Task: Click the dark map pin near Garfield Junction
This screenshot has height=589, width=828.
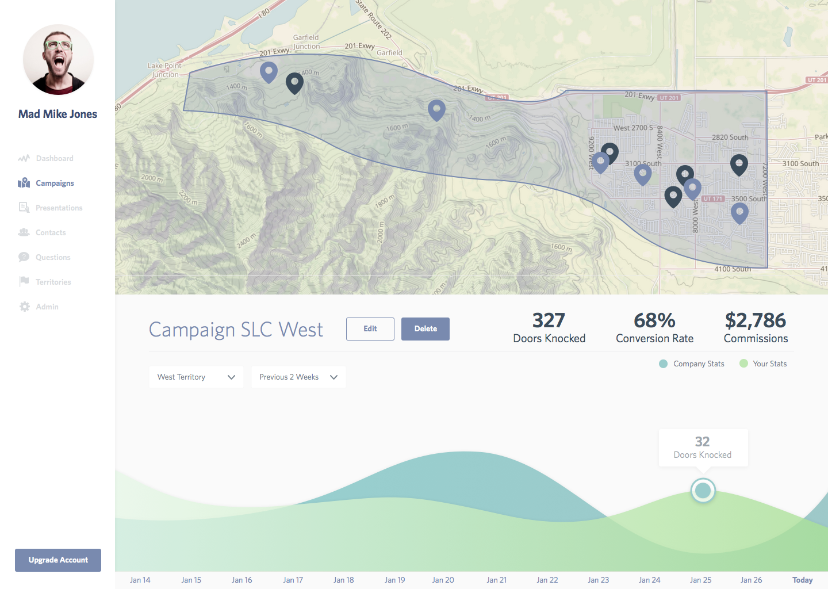Action: pos(294,83)
